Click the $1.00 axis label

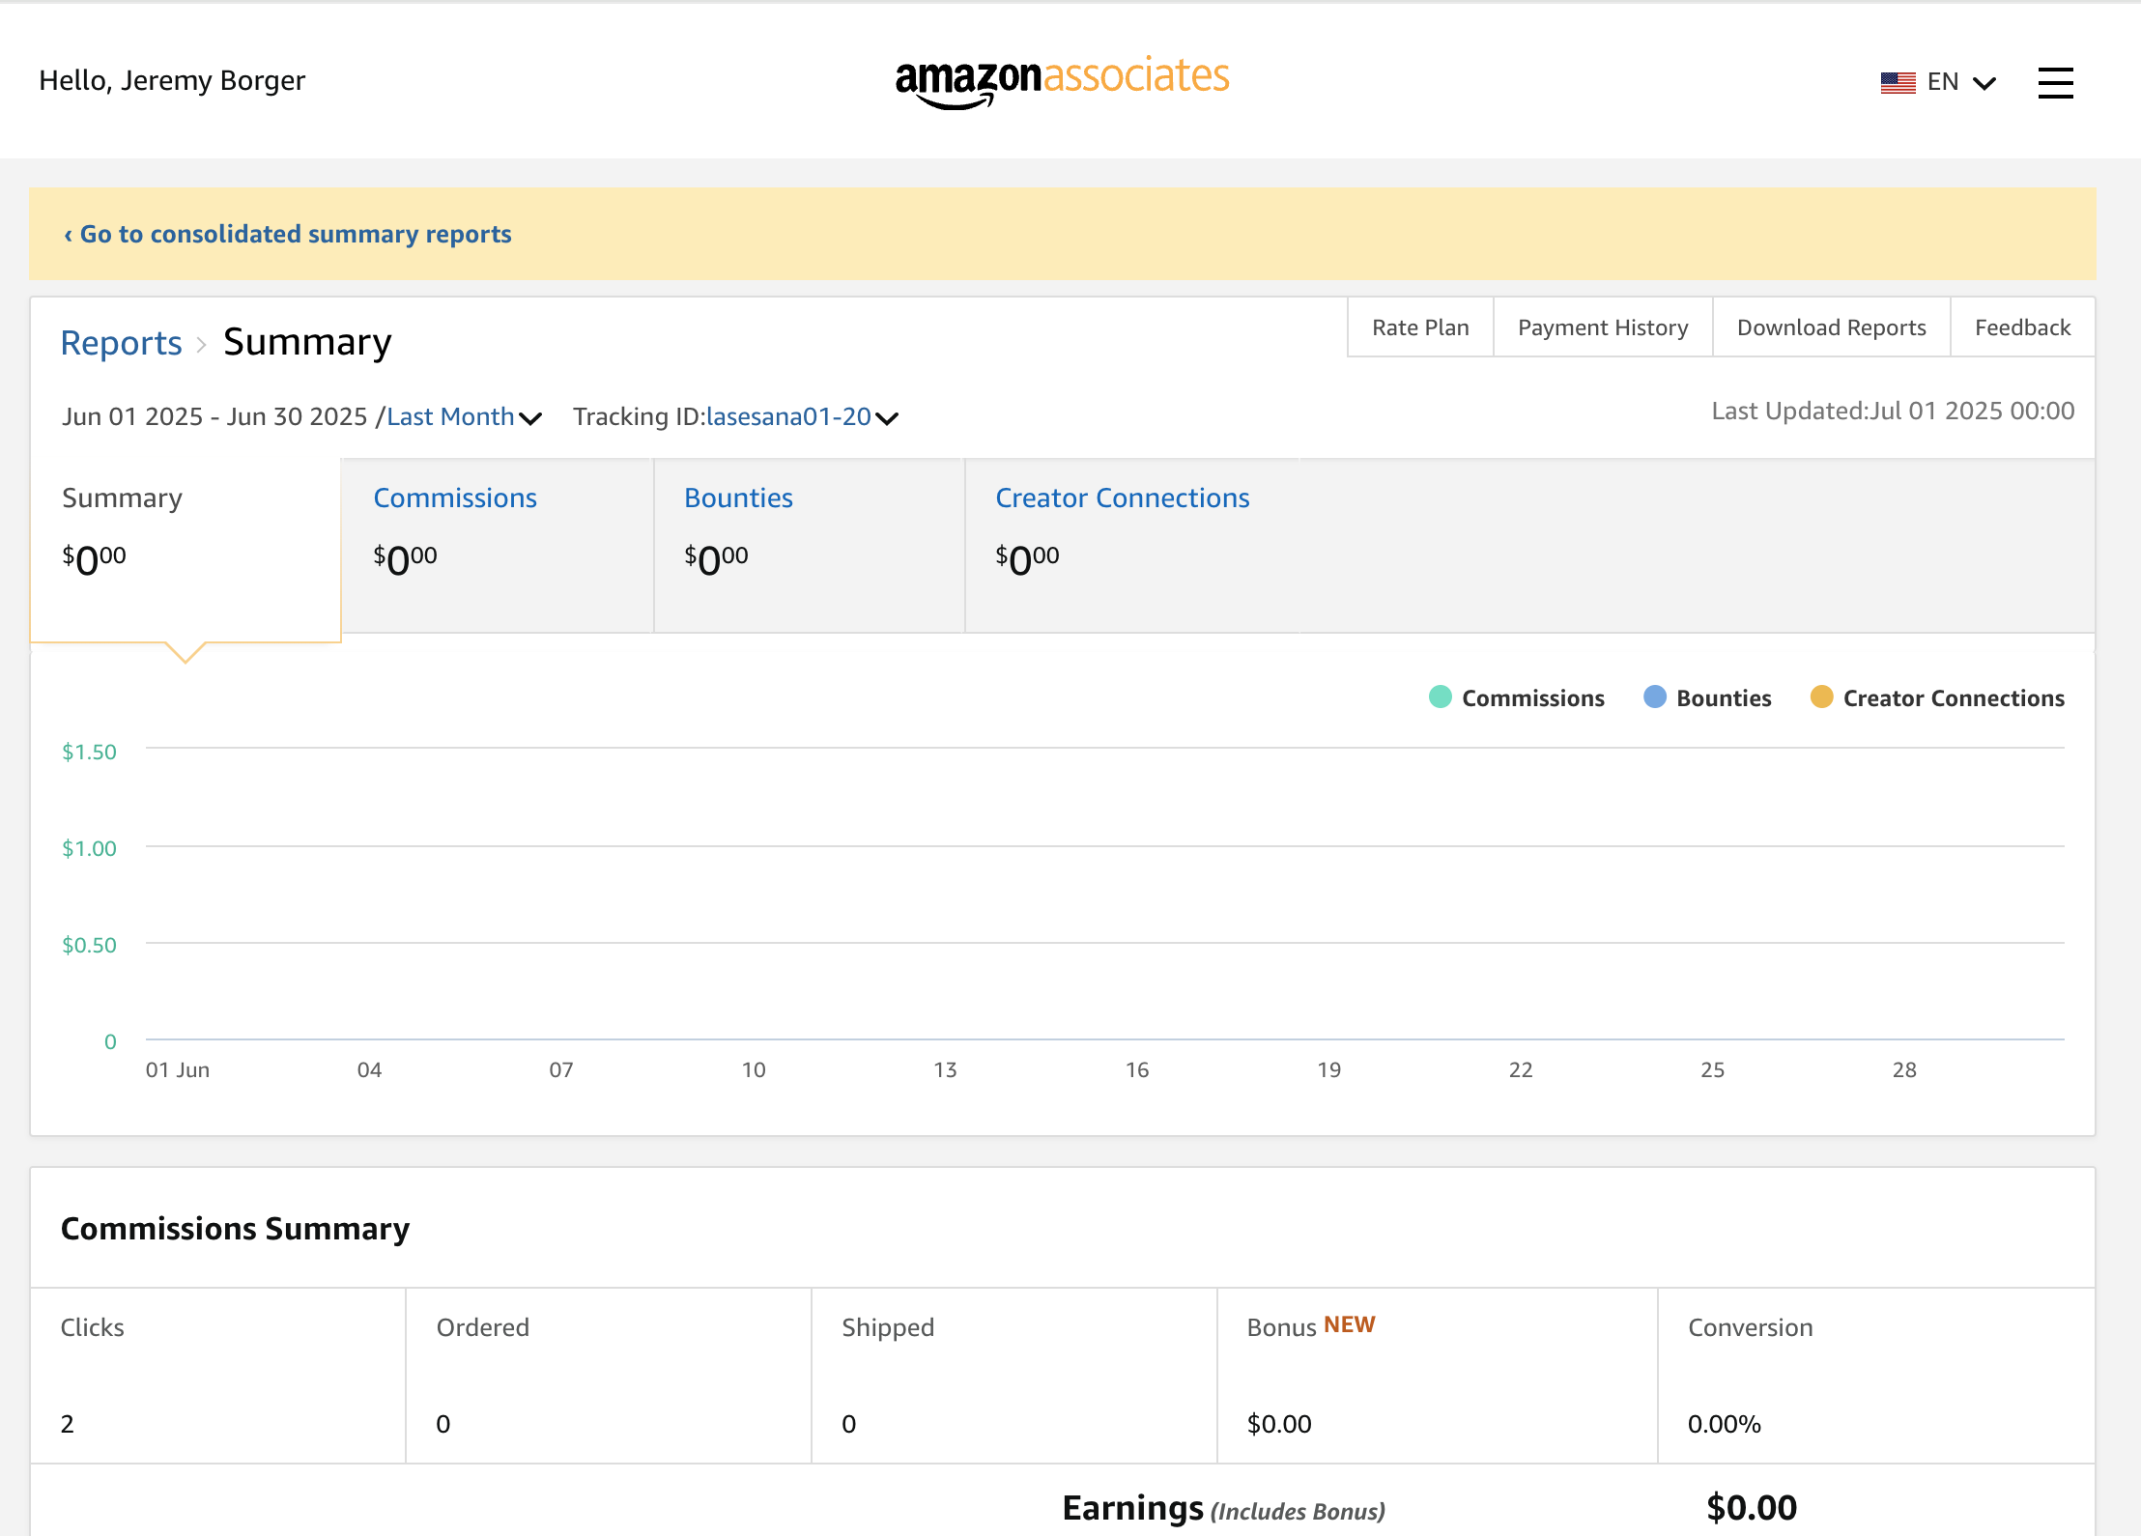point(89,848)
